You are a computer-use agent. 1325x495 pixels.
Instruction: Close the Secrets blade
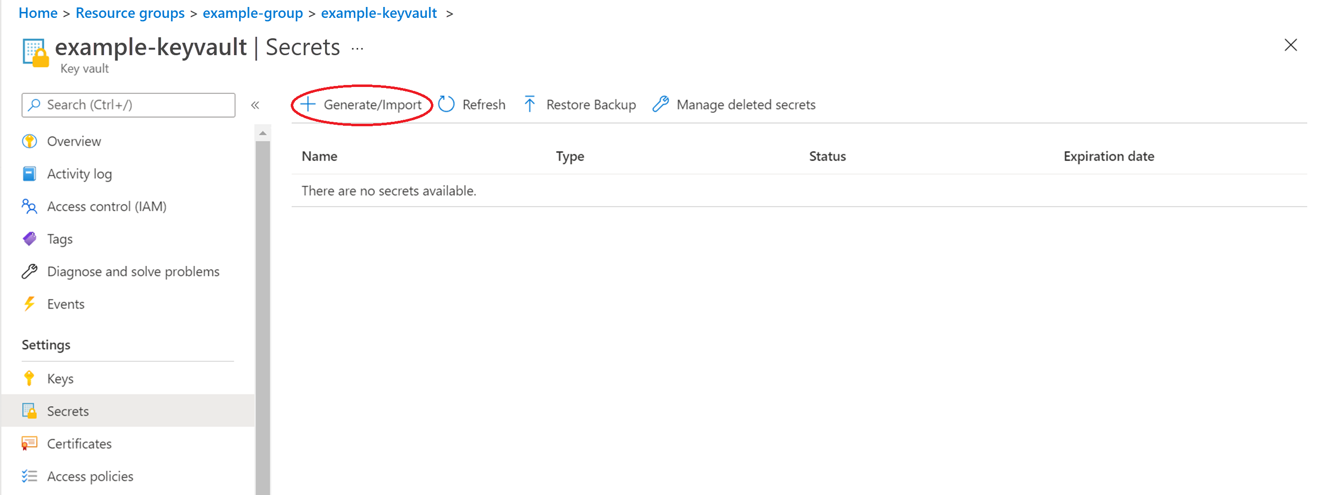click(x=1291, y=45)
